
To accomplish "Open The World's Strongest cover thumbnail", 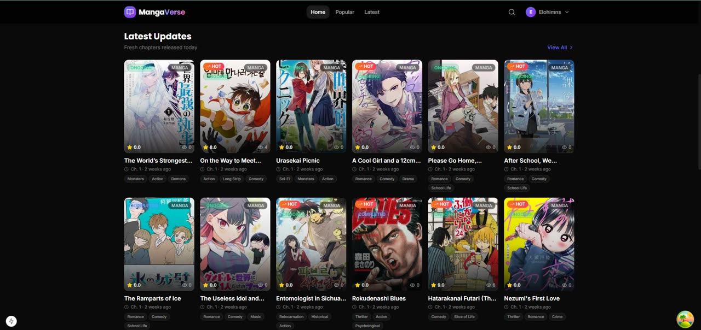I will (x=159, y=107).
